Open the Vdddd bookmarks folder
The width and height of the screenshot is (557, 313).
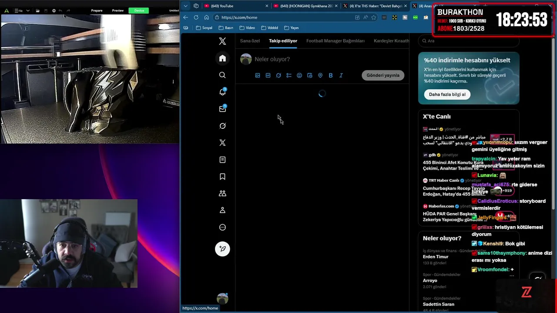[x=269, y=28]
